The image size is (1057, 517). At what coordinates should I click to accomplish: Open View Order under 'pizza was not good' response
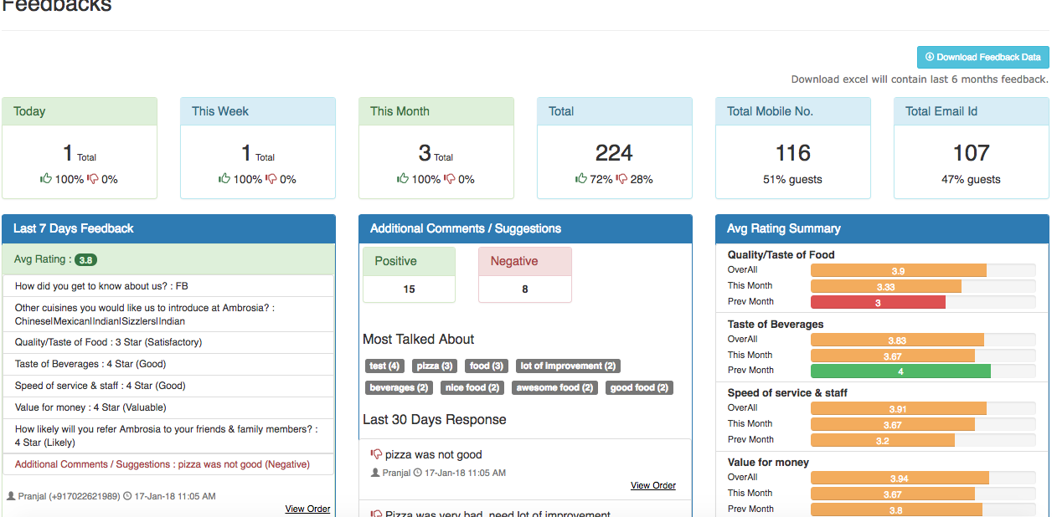point(653,484)
